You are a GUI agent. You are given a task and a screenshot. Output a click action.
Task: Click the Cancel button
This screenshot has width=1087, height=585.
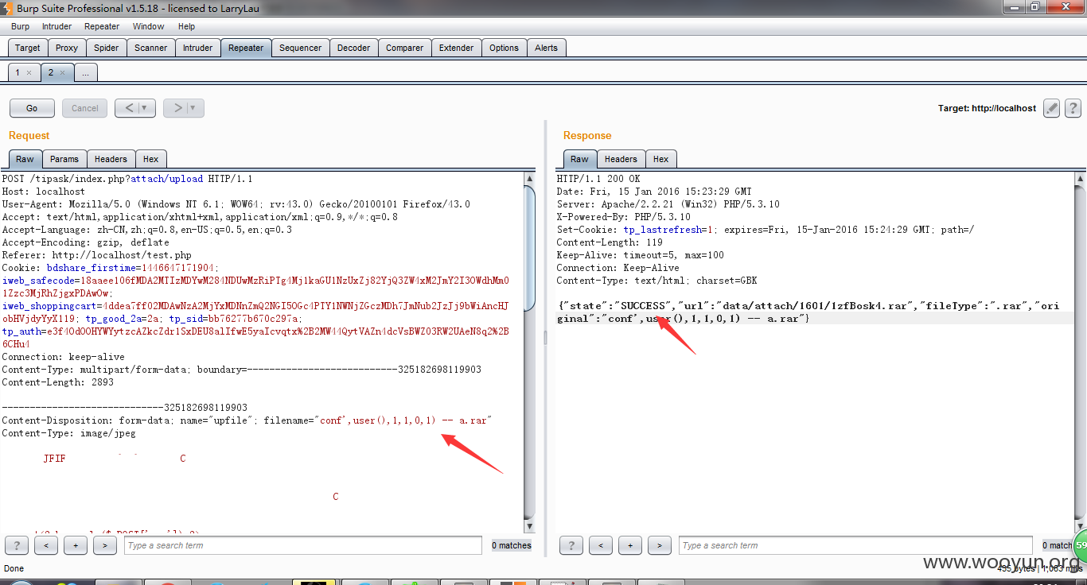(x=85, y=108)
